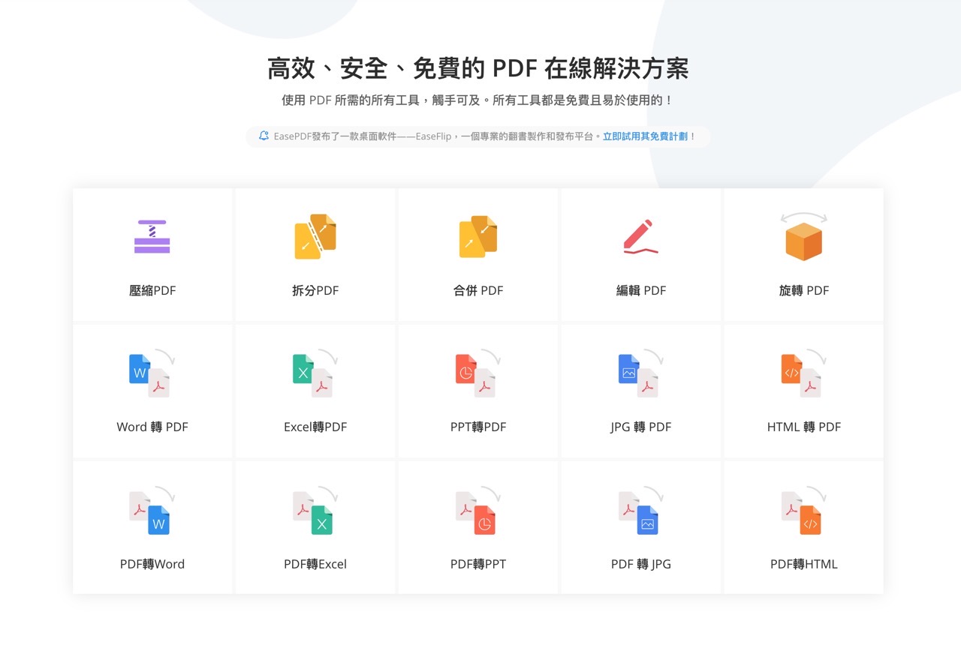Select the PDF轉PPT converter icon
The width and height of the screenshot is (961, 660).
478,511
